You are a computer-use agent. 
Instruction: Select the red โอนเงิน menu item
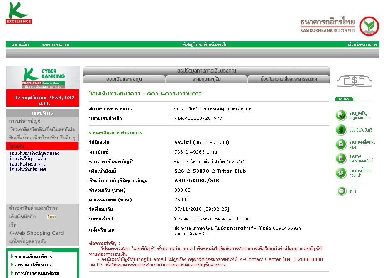coord(42,146)
